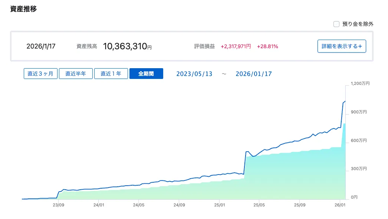Select the 直近半年 period tab
The height and width of the screenshot is (219, 388).
[76, 74]
